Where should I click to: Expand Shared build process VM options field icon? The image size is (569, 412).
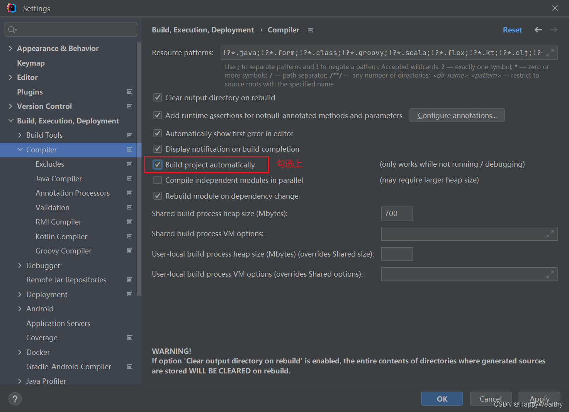pyautogui.click(x=550, y=233)
